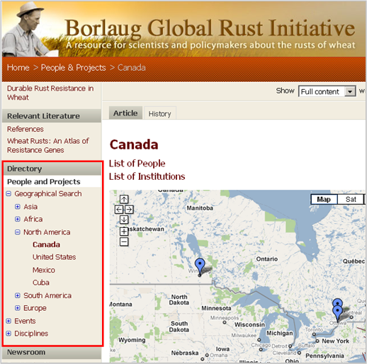The height and width of the screenshot is (364, 367).
Task: Go to Home in breadcrumb
Action: click(18, 67)
